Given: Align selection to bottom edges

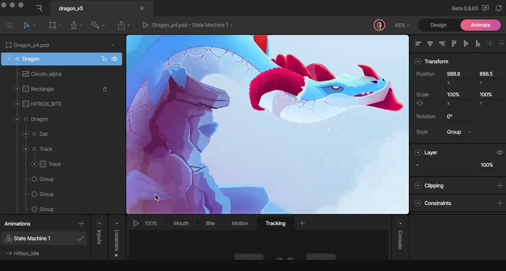Looking at the screenshot, I should click(x=477, y=43).
